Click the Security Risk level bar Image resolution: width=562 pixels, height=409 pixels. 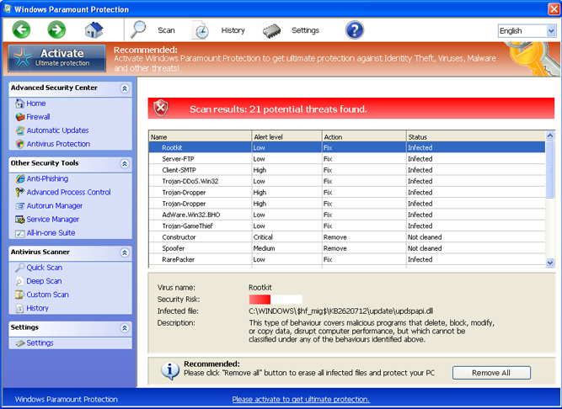276,299
